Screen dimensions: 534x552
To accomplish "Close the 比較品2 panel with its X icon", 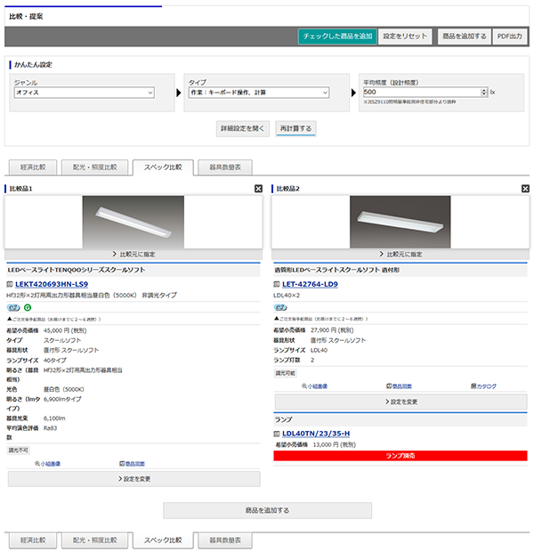I will [x=525, y=189].
